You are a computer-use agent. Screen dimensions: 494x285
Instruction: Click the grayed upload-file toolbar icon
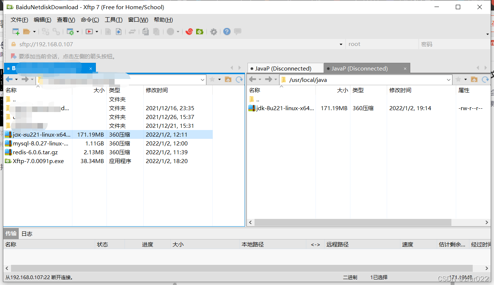[108, 32]
